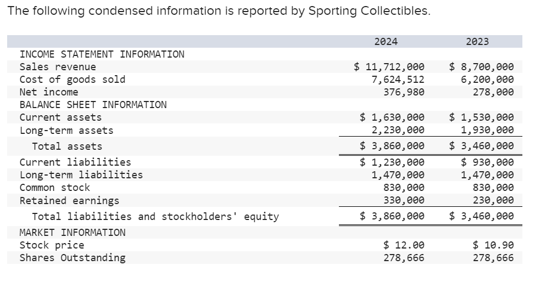Select 2023 long-term liabilities 1,470,000
Viewport: 546px width, 282px height.
tap(487, 175)
